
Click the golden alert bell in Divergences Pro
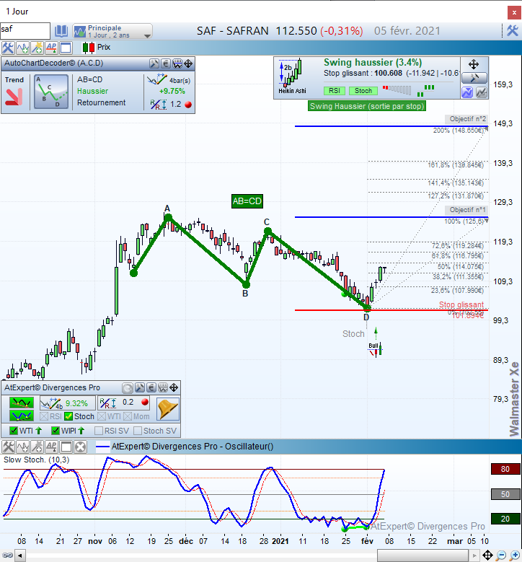tap(168, 409)
